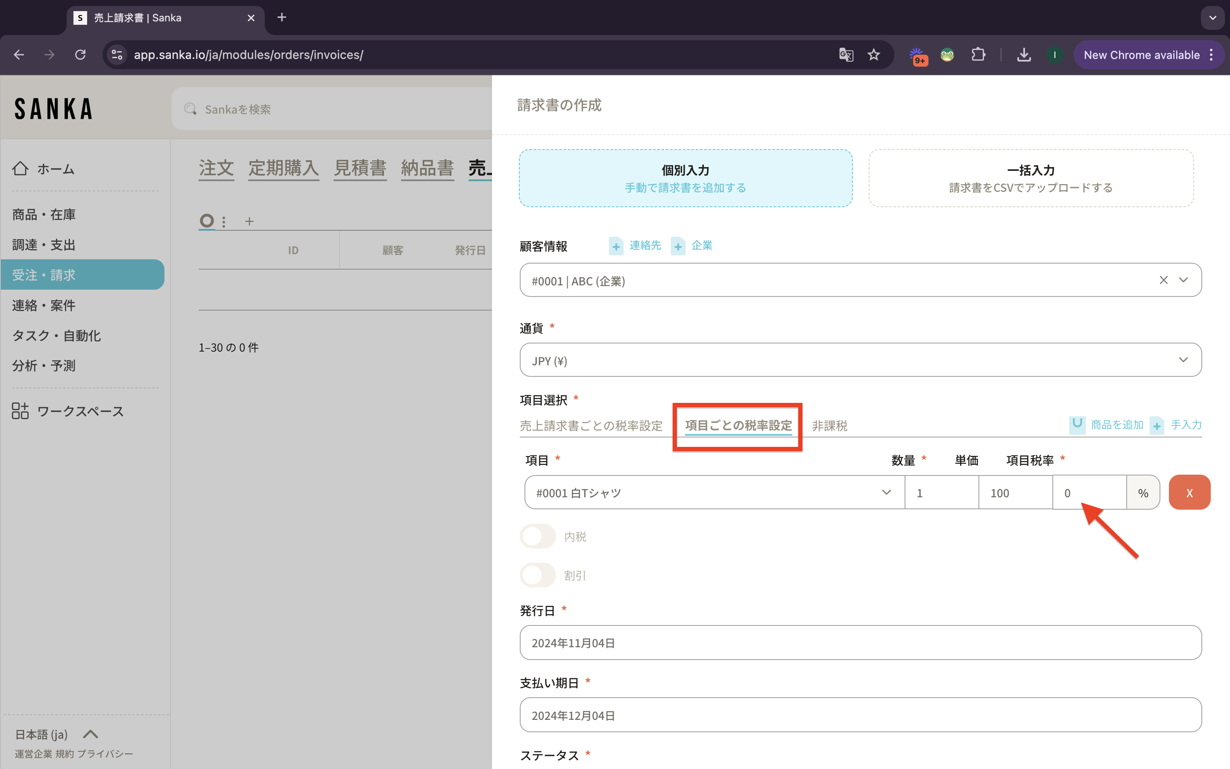The height and width of the screenshot is (769, 1230).
Task: Turn on the 割引 toggle
Action: click(x=538, y=575)
